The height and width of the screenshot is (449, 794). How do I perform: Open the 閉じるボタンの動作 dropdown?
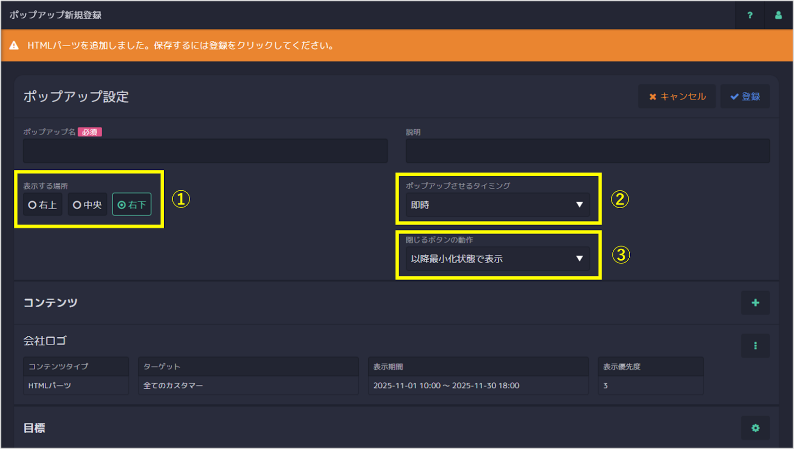[496, 258]
